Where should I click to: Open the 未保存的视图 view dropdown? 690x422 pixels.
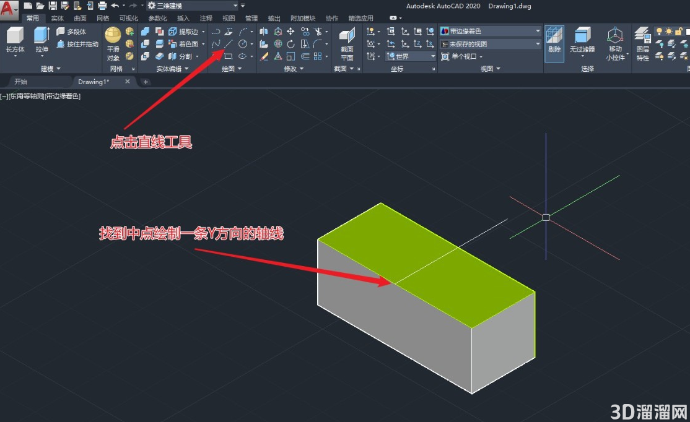pos(490,44)
